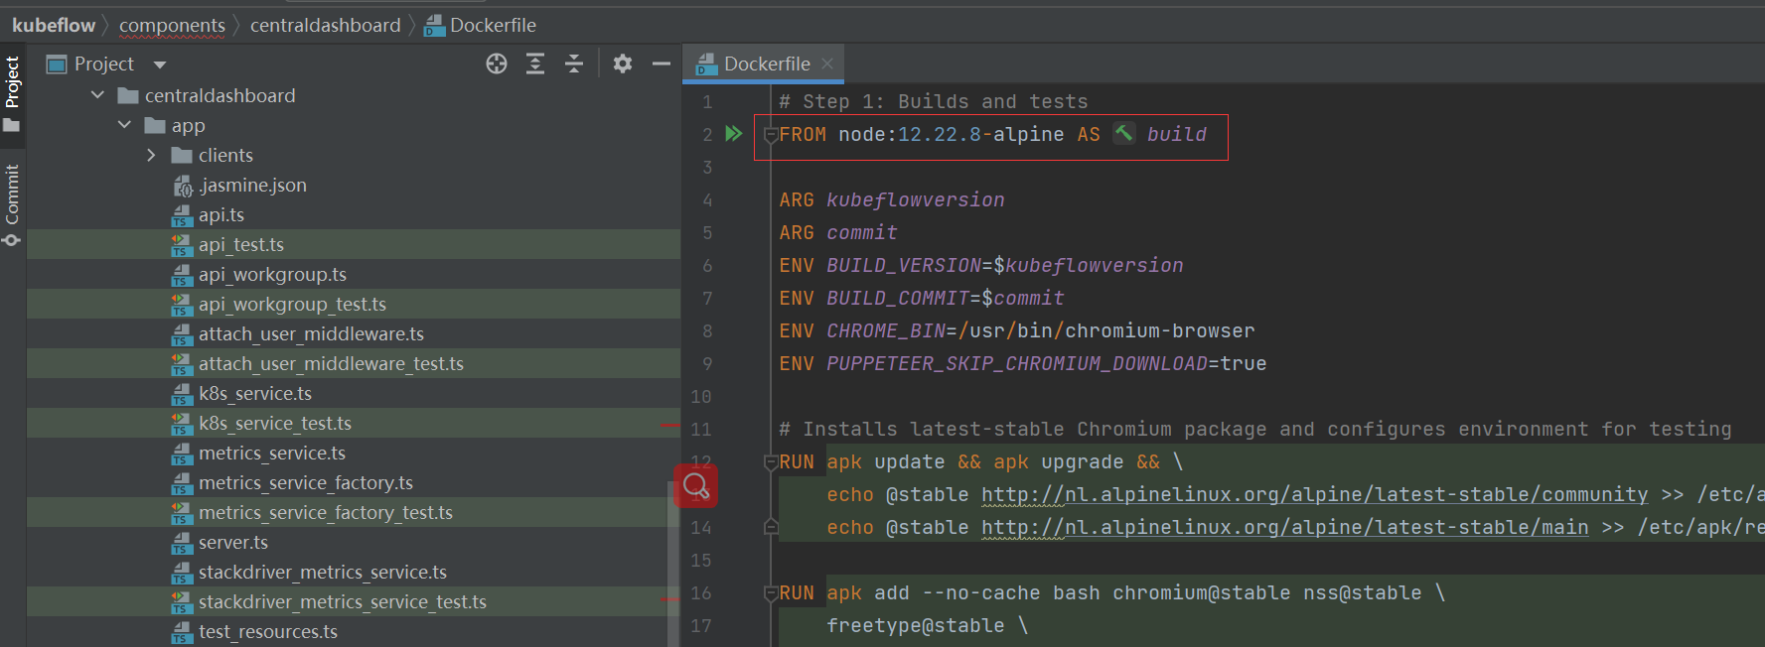Image resolution: width=1765 pixels, height=647 pixels.
Task: Open the Project view dropdown arrow
Action: (x=160, y=65)
